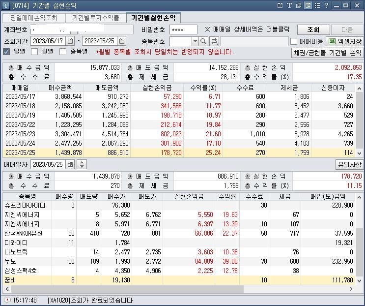This screenshot has height=306, width=365.
Task: Click the font size T icon
Action: pos(289,5)
